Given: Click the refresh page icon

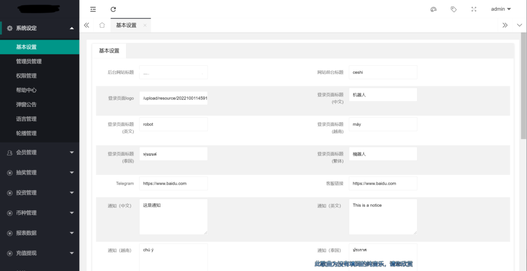Looking at the screenshot, I should click(113, 9).
